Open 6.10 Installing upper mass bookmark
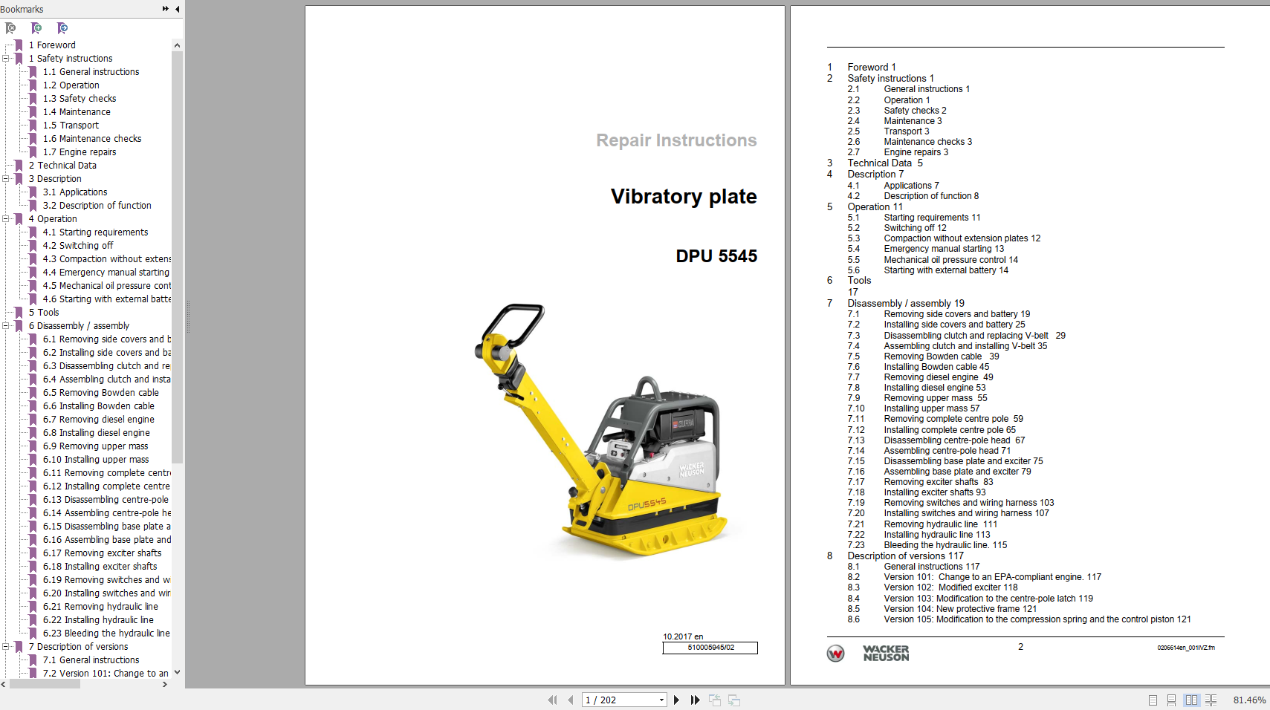1270x710 pixels. click(96, 459)
